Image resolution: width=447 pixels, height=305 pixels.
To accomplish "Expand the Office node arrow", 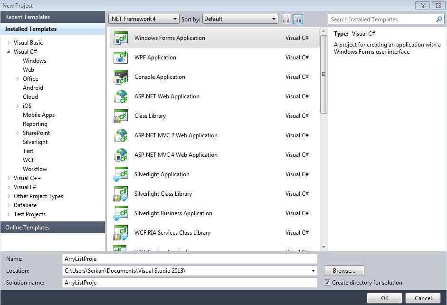I will coord(18,79).
